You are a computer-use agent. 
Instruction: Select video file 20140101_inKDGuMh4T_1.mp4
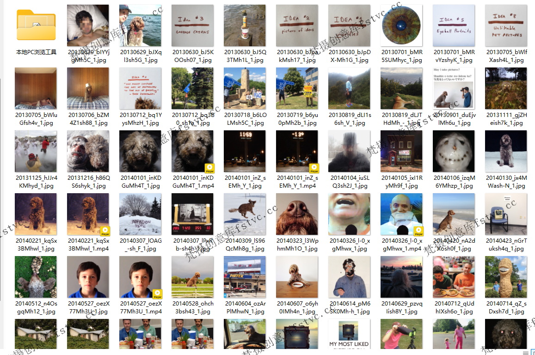192,151
